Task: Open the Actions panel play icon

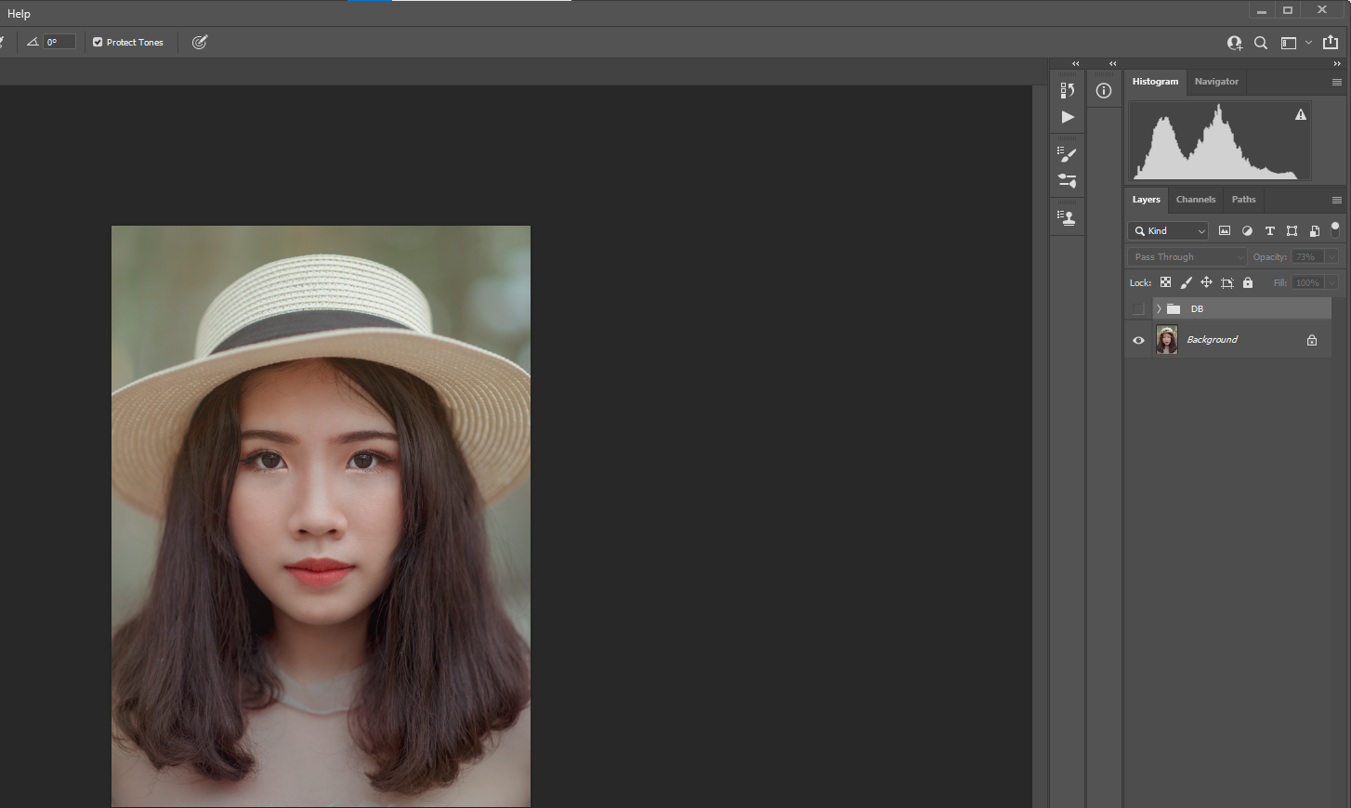Action: pos(1068,117)
